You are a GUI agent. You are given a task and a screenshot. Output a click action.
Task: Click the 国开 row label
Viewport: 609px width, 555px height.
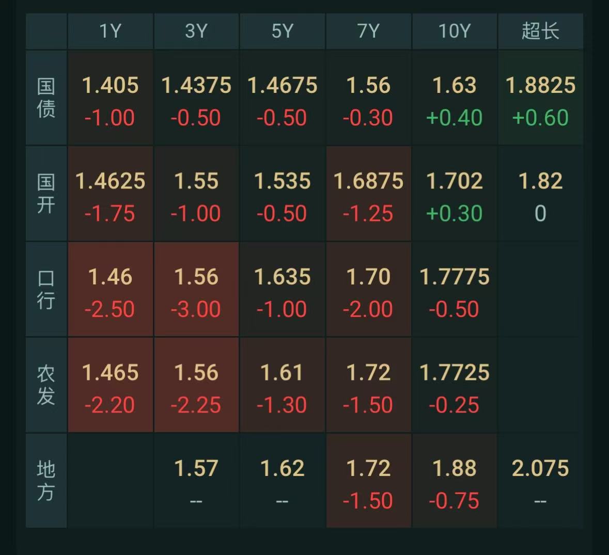[x=46, y=194]
